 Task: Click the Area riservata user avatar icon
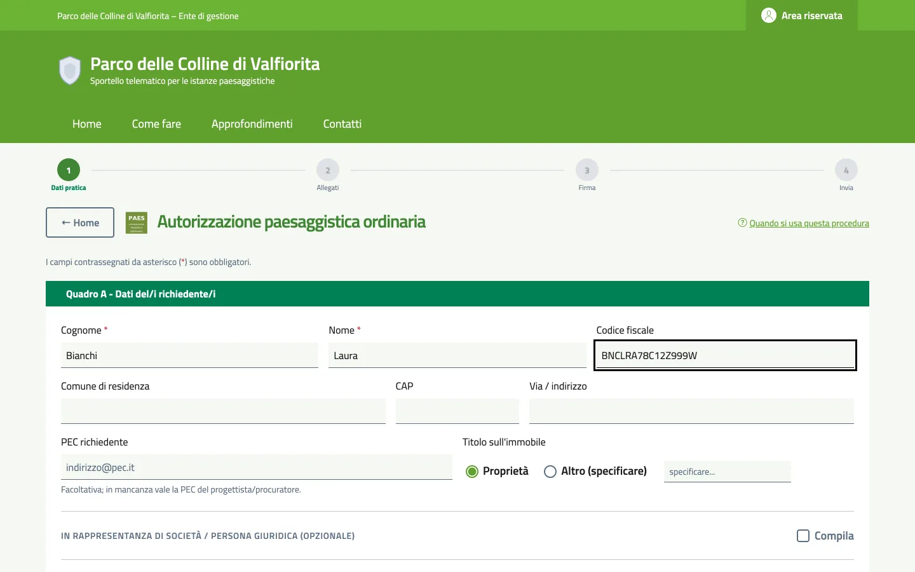pos(769,15)
